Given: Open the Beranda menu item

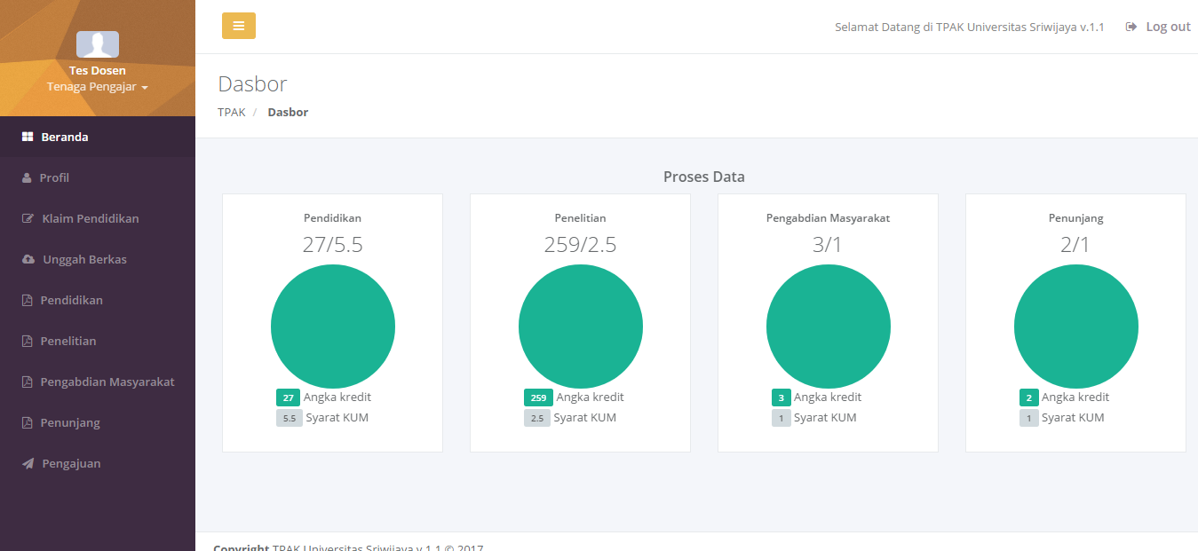Looking at the screenshot, I should point(98,137).
